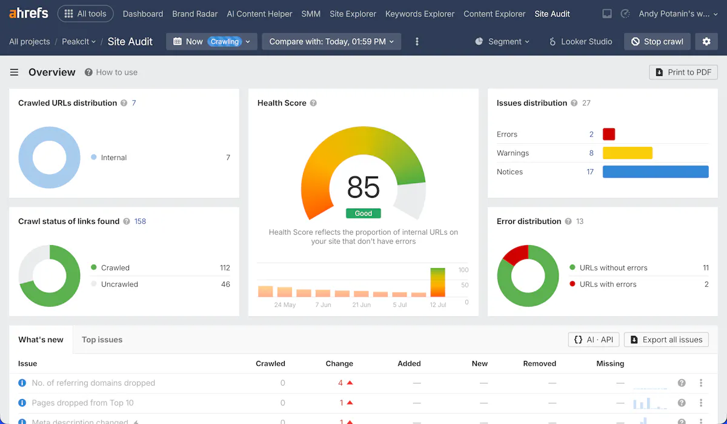727x424 pixels.
Task: Click the blue Notices bar
Action: (x=656, y=172)
